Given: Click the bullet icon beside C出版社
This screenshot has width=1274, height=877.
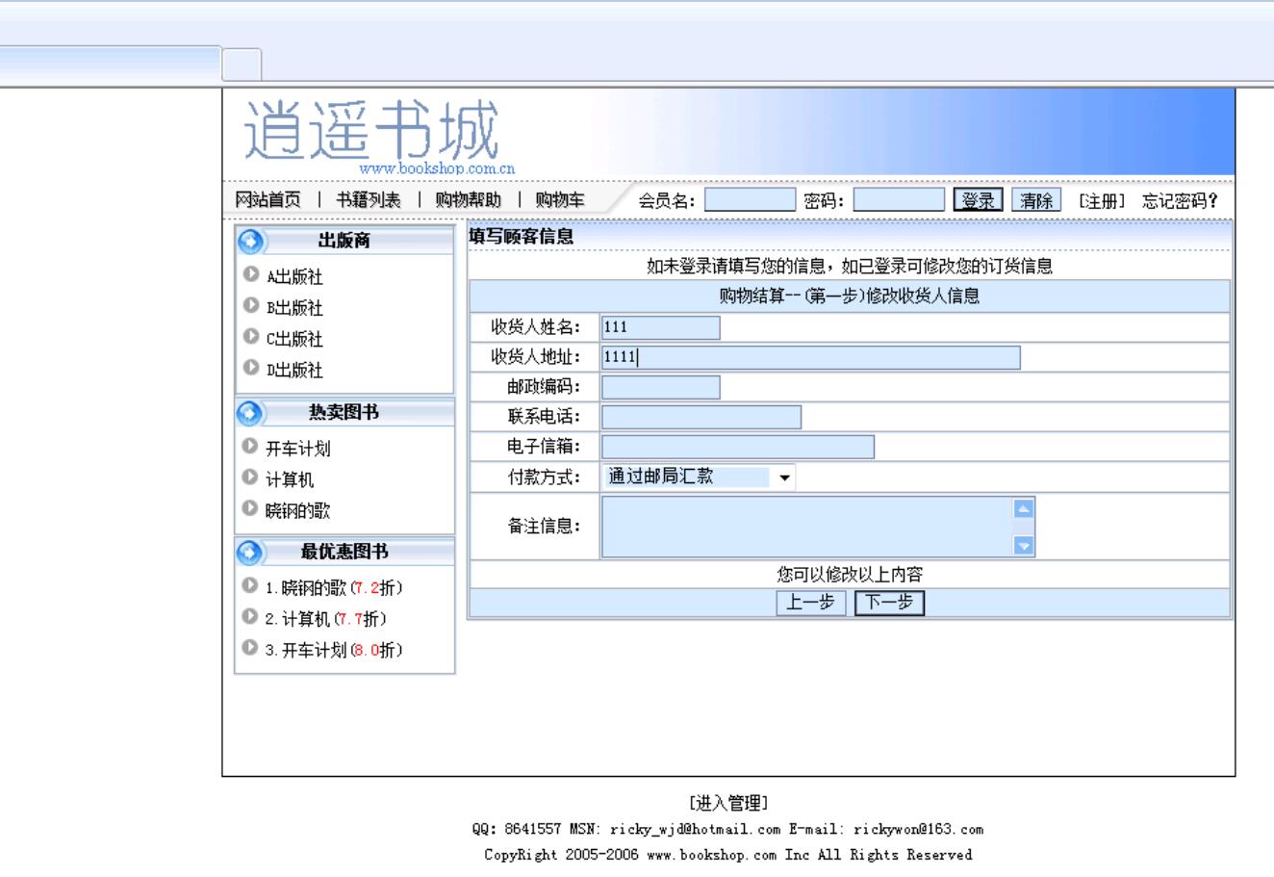Looking at the screenshot, I should tap(251, 336).
